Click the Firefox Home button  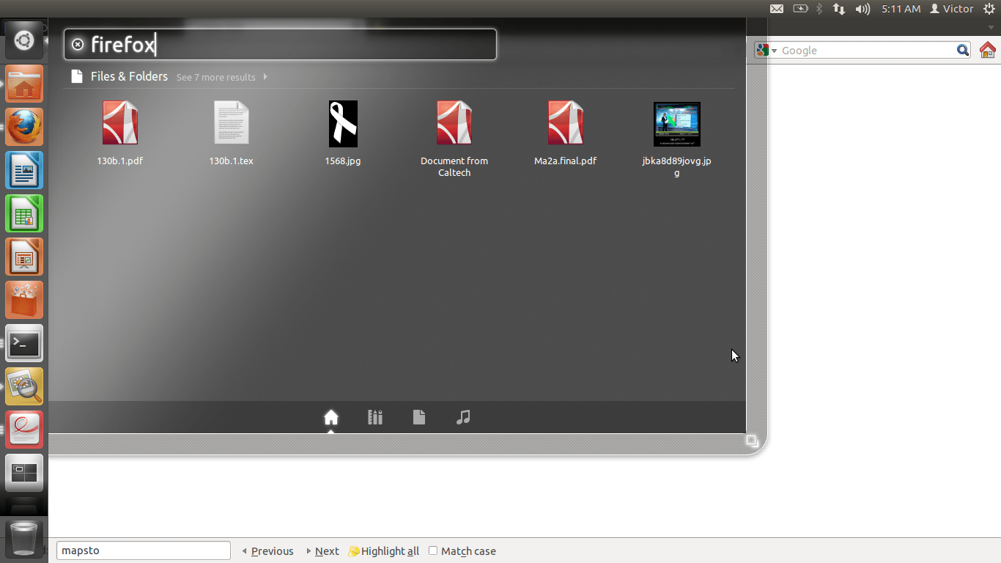click(988, 50)
